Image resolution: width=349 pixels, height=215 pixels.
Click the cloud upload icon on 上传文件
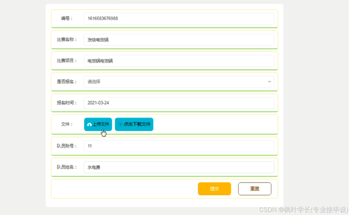[x=89, y=124]
